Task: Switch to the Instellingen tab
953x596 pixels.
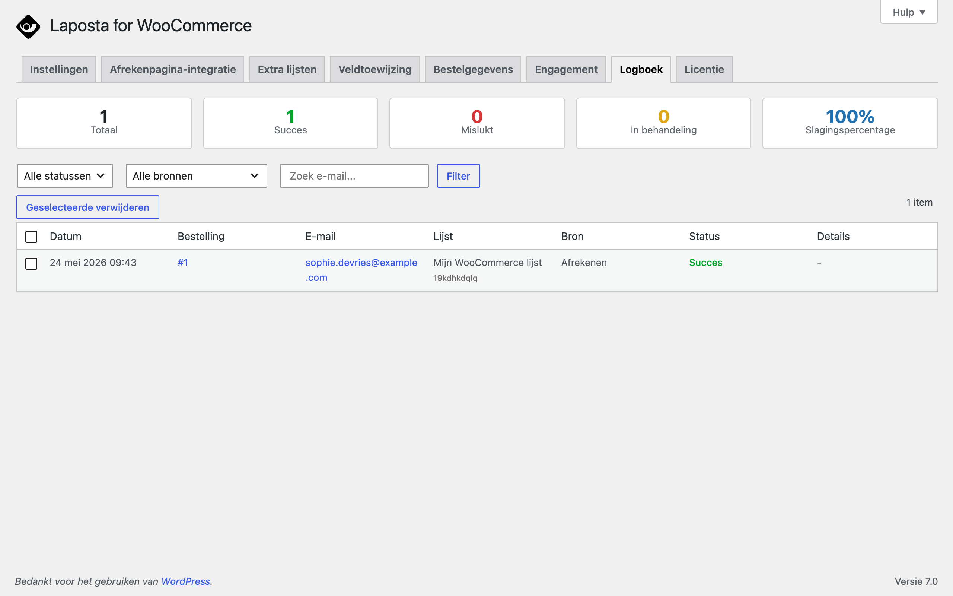Action: (59, 69)
